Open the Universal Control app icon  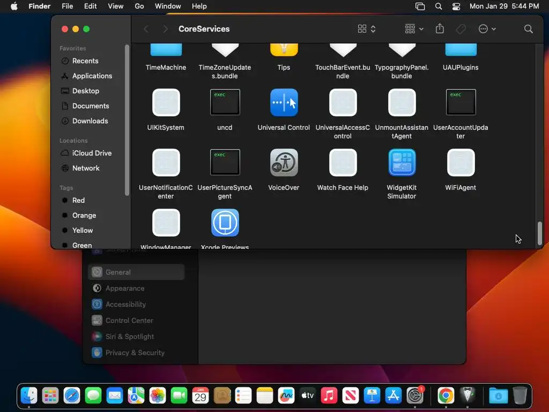(284, 102)
